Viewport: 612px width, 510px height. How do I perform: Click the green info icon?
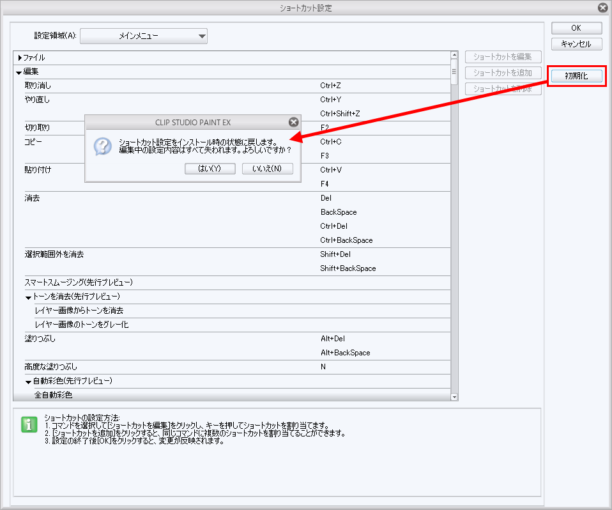click(x=29, y=425)
